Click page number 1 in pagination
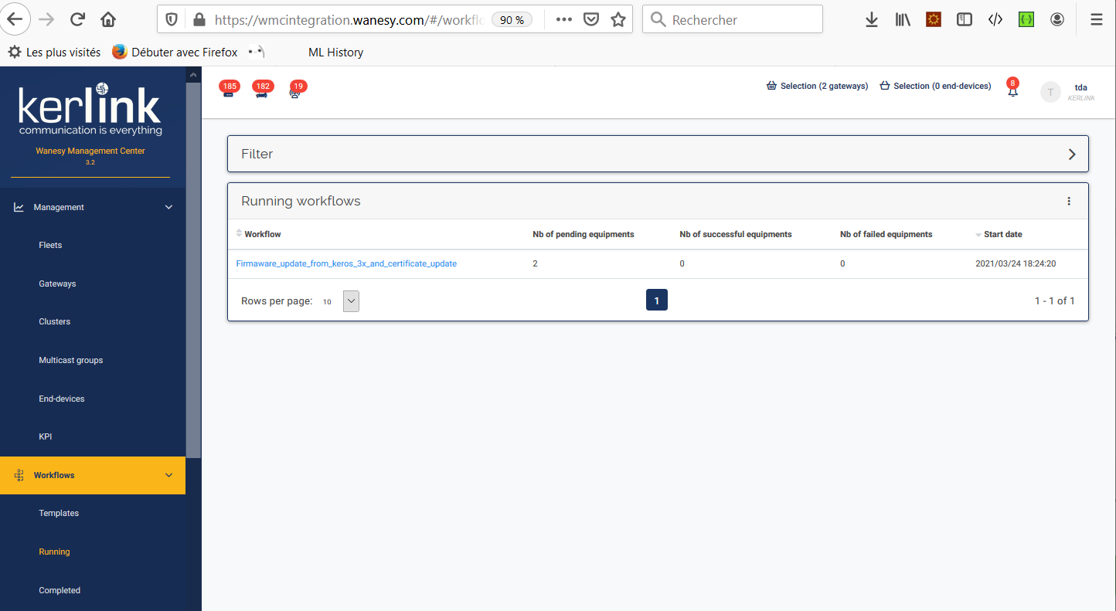 click(x=656, y=300)
